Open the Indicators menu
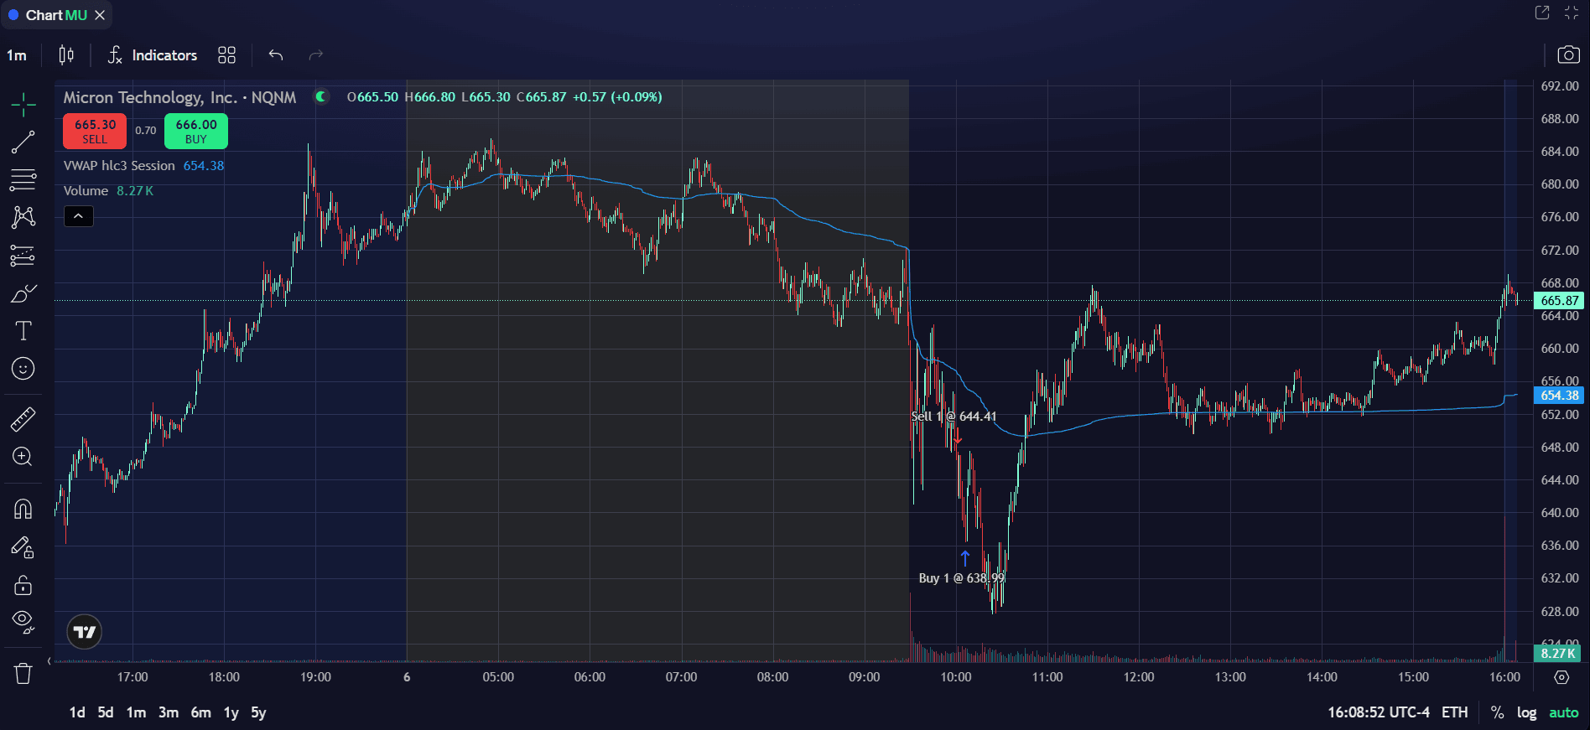Image resolution: width=1590 pixels, height=730 pixels. [153, 55]
